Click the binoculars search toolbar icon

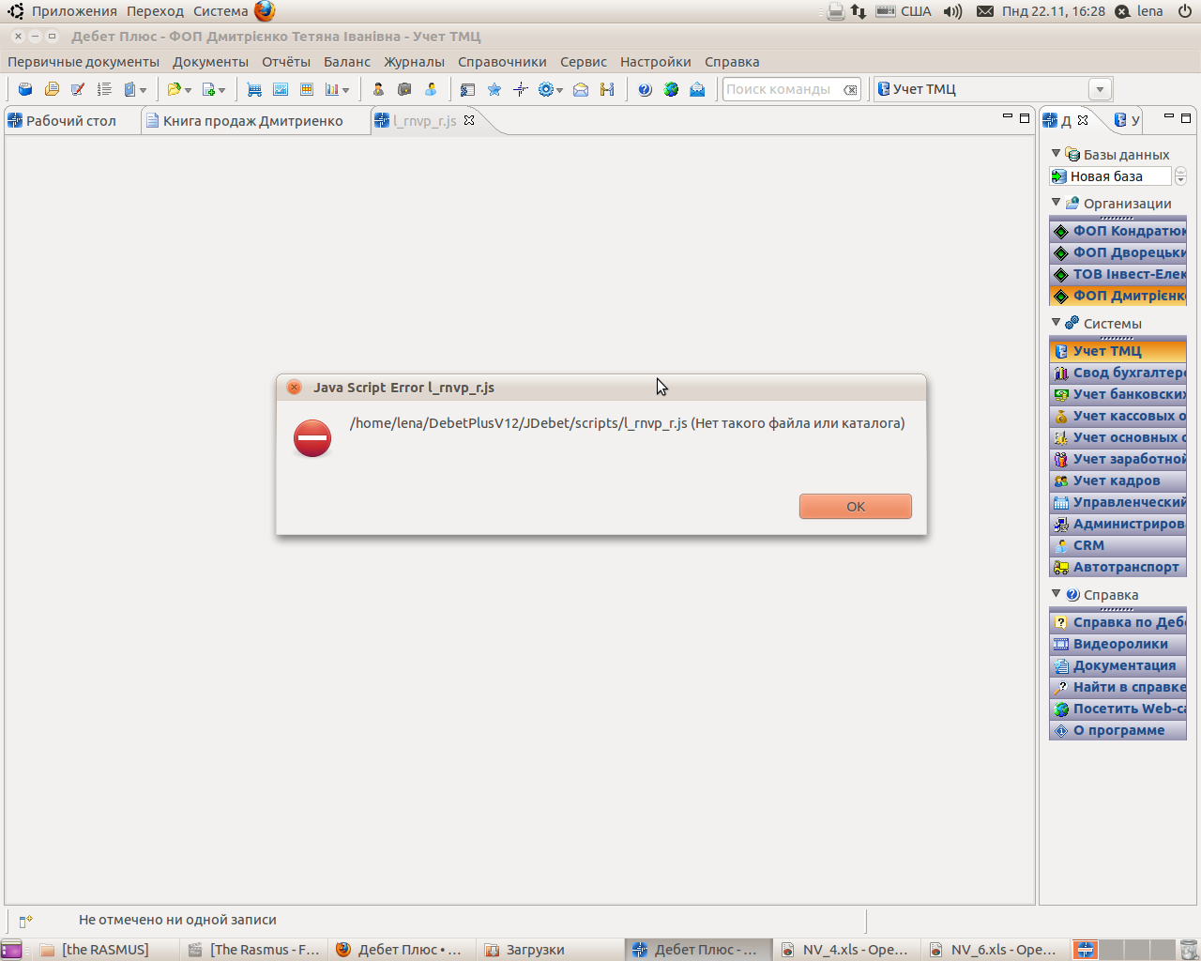(x=607, y=89)
